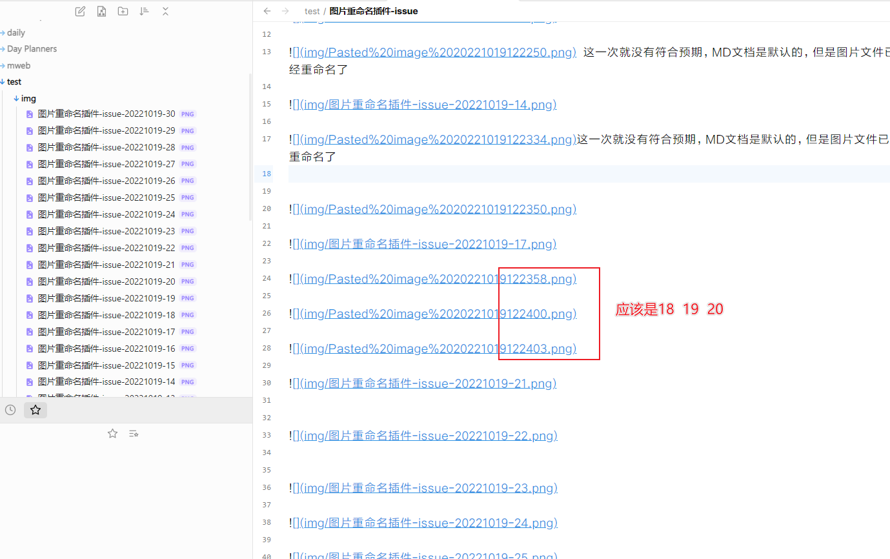890x559 pixels.
Task: Open the graph view icon
Action: click(101, 11)
